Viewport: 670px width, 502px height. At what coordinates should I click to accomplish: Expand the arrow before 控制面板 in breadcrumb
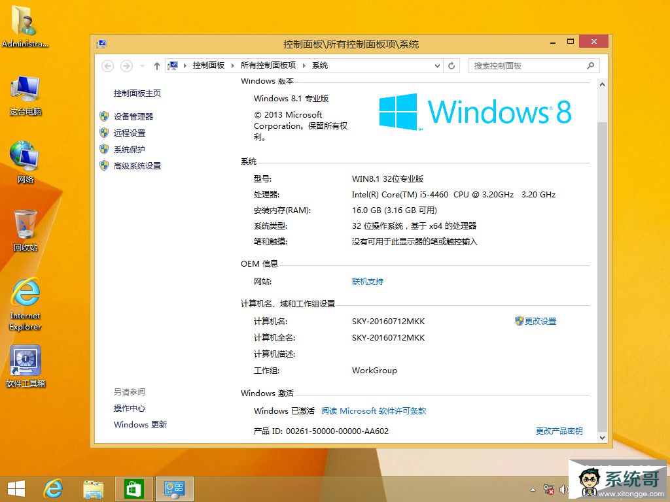[185, 65]
